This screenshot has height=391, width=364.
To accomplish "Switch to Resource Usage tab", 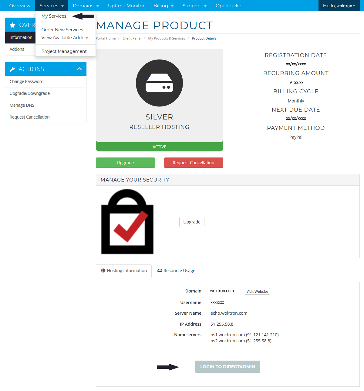I will point(176,271).
